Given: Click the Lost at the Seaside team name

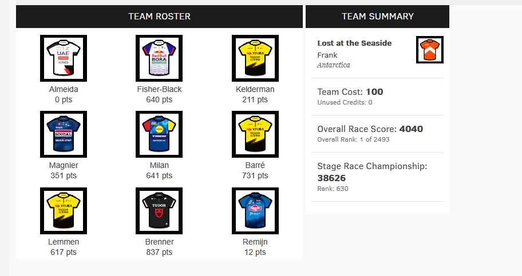Looking at the screenshot, I should (354, 43).
